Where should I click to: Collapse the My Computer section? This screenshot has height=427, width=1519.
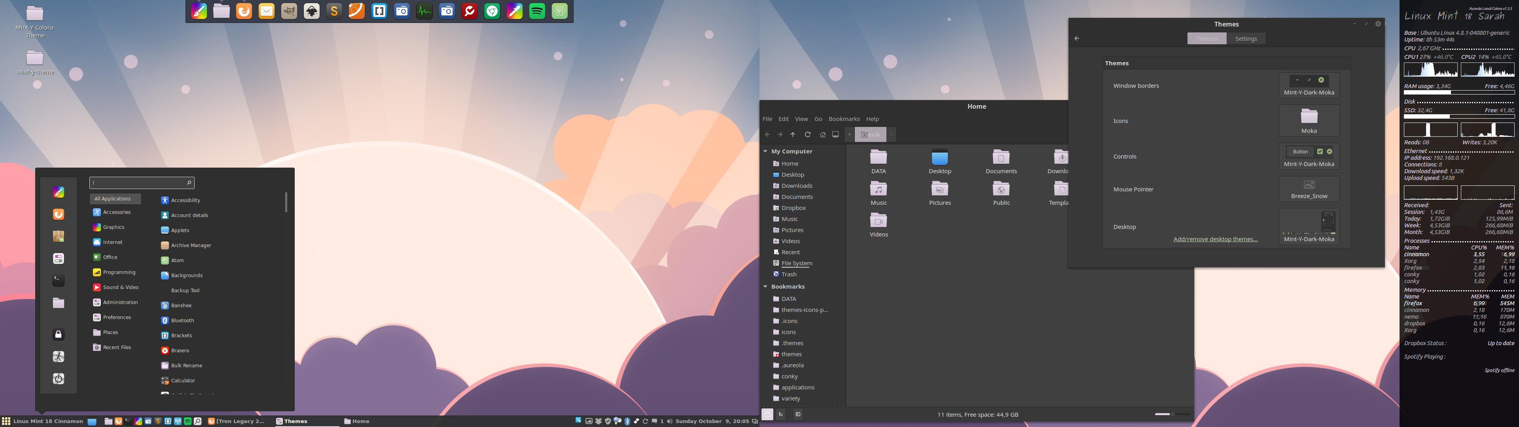[x=765, y=151]
